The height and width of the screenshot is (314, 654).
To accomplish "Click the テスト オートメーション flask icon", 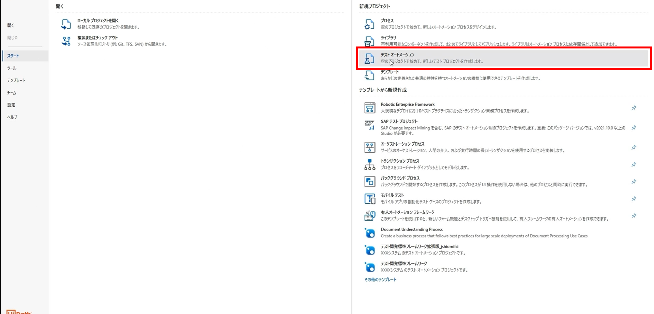I will tap(370, 58).
